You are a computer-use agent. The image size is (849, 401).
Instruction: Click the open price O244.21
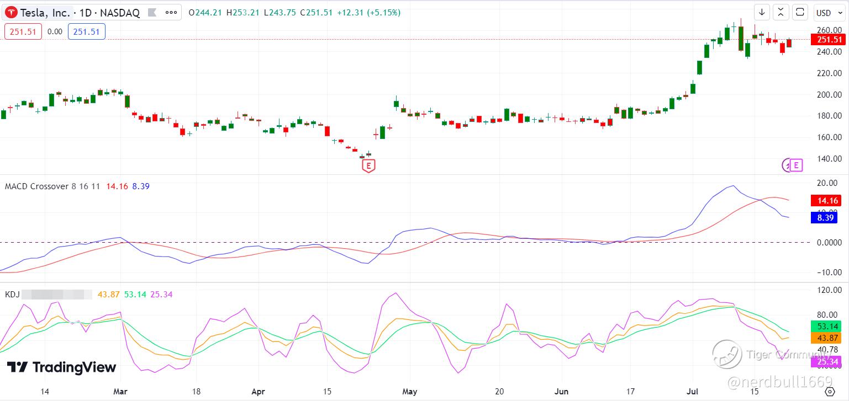[x=206, y=13]
